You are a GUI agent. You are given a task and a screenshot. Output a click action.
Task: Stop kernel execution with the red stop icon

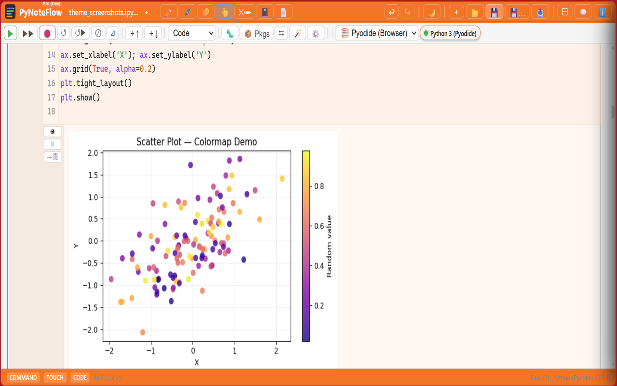click(47, 33)
